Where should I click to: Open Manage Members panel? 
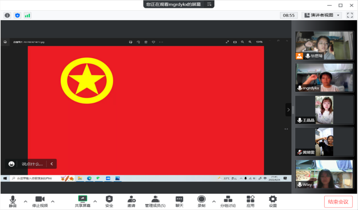click(155, 201)
